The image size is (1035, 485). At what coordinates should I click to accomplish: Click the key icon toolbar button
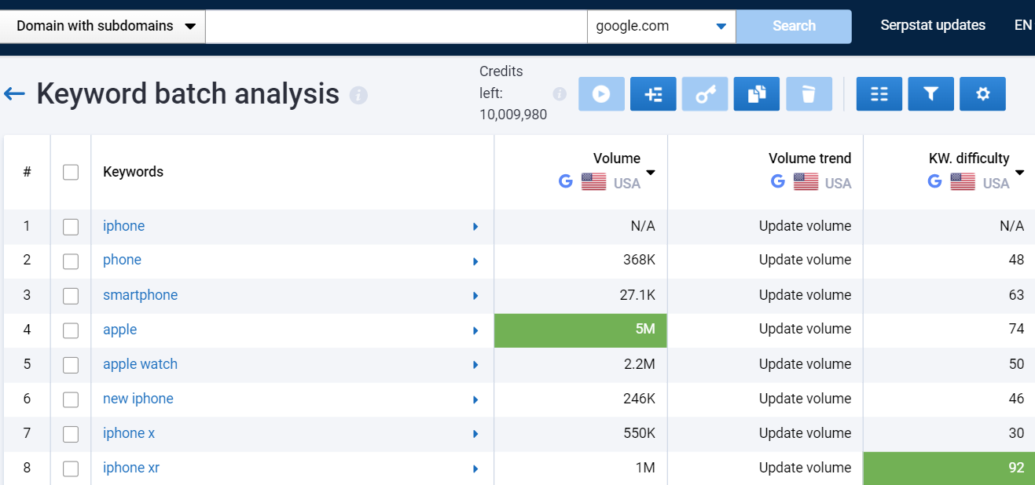point(705,94)
